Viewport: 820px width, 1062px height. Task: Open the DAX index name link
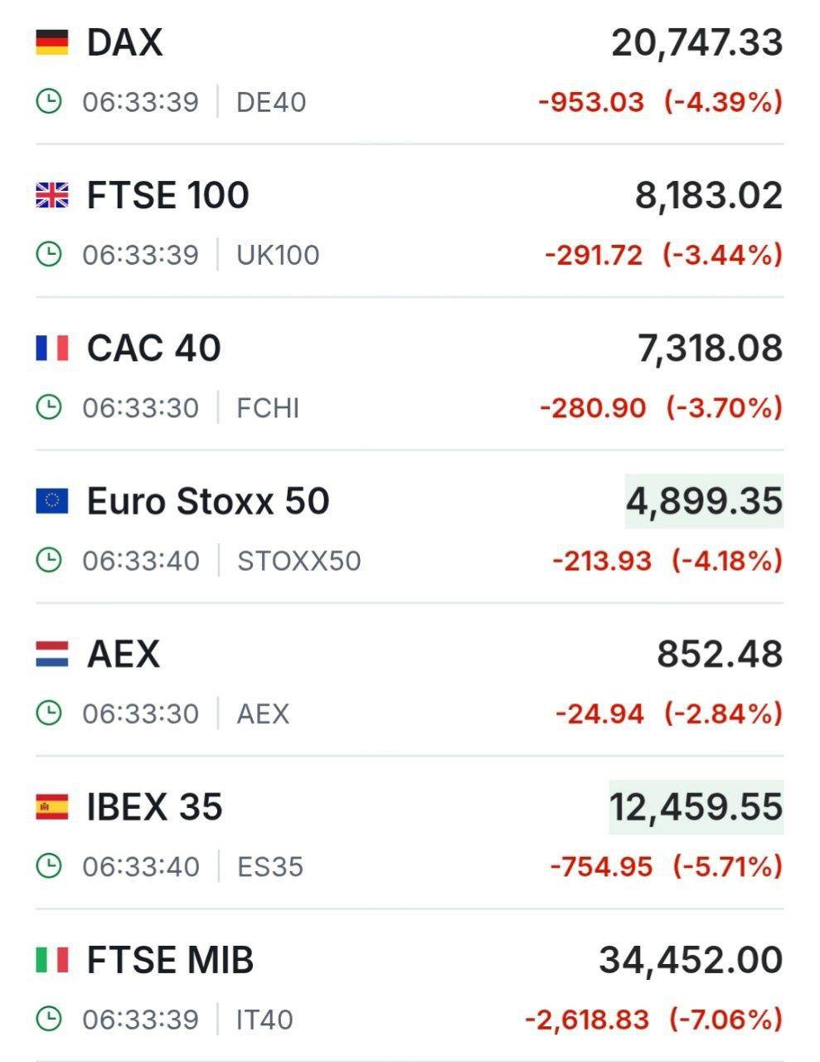tap(124, 42)
